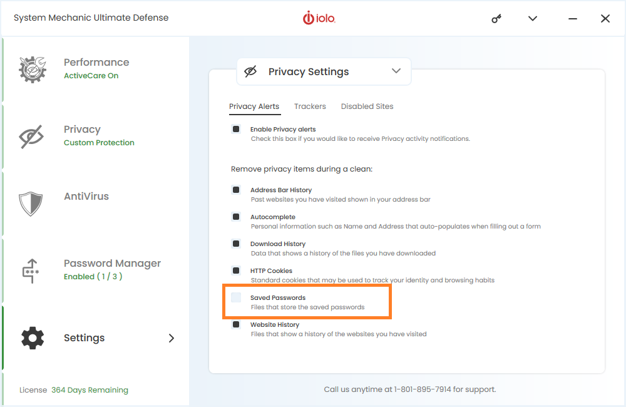Open the Privacy section label
This screenshot has height=407, width=626.
pos(82,130)
